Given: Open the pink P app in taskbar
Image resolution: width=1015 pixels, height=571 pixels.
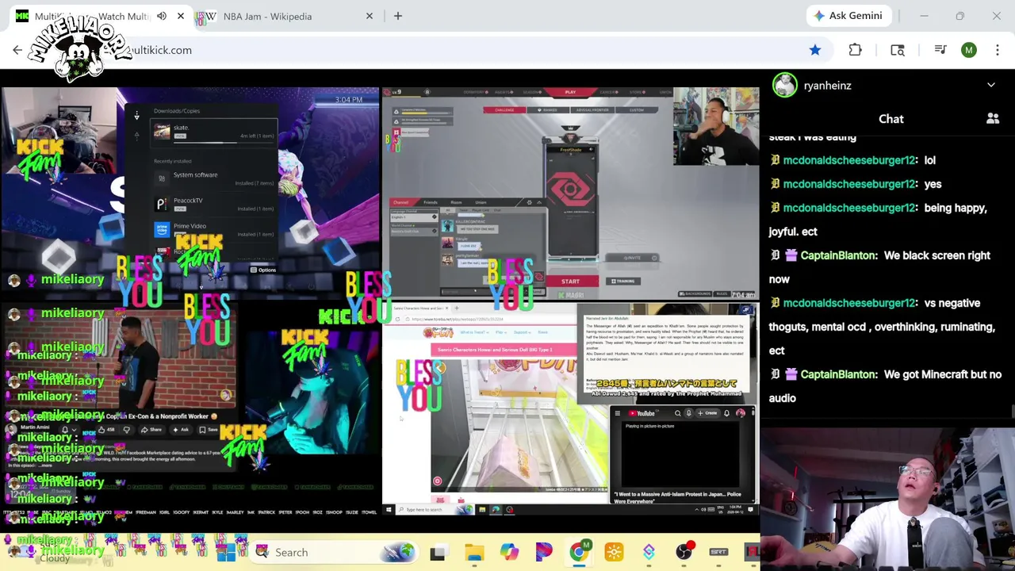Looking at the screenshot, I should pyautogui.click(x=544, y=552).
